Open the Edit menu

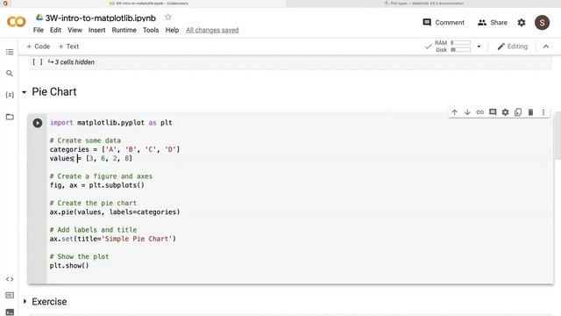click(55, 30)
